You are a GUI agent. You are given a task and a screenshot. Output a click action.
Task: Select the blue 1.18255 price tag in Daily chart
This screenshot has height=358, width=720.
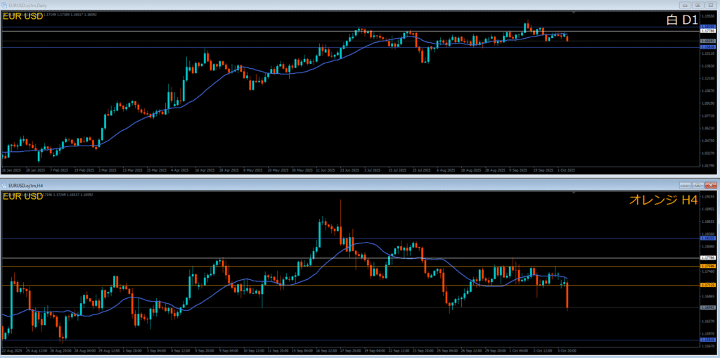(707, 27)
